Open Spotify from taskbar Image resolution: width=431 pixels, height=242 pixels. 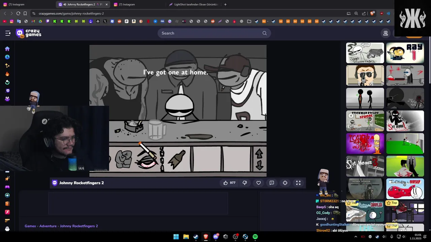point(255,237)
